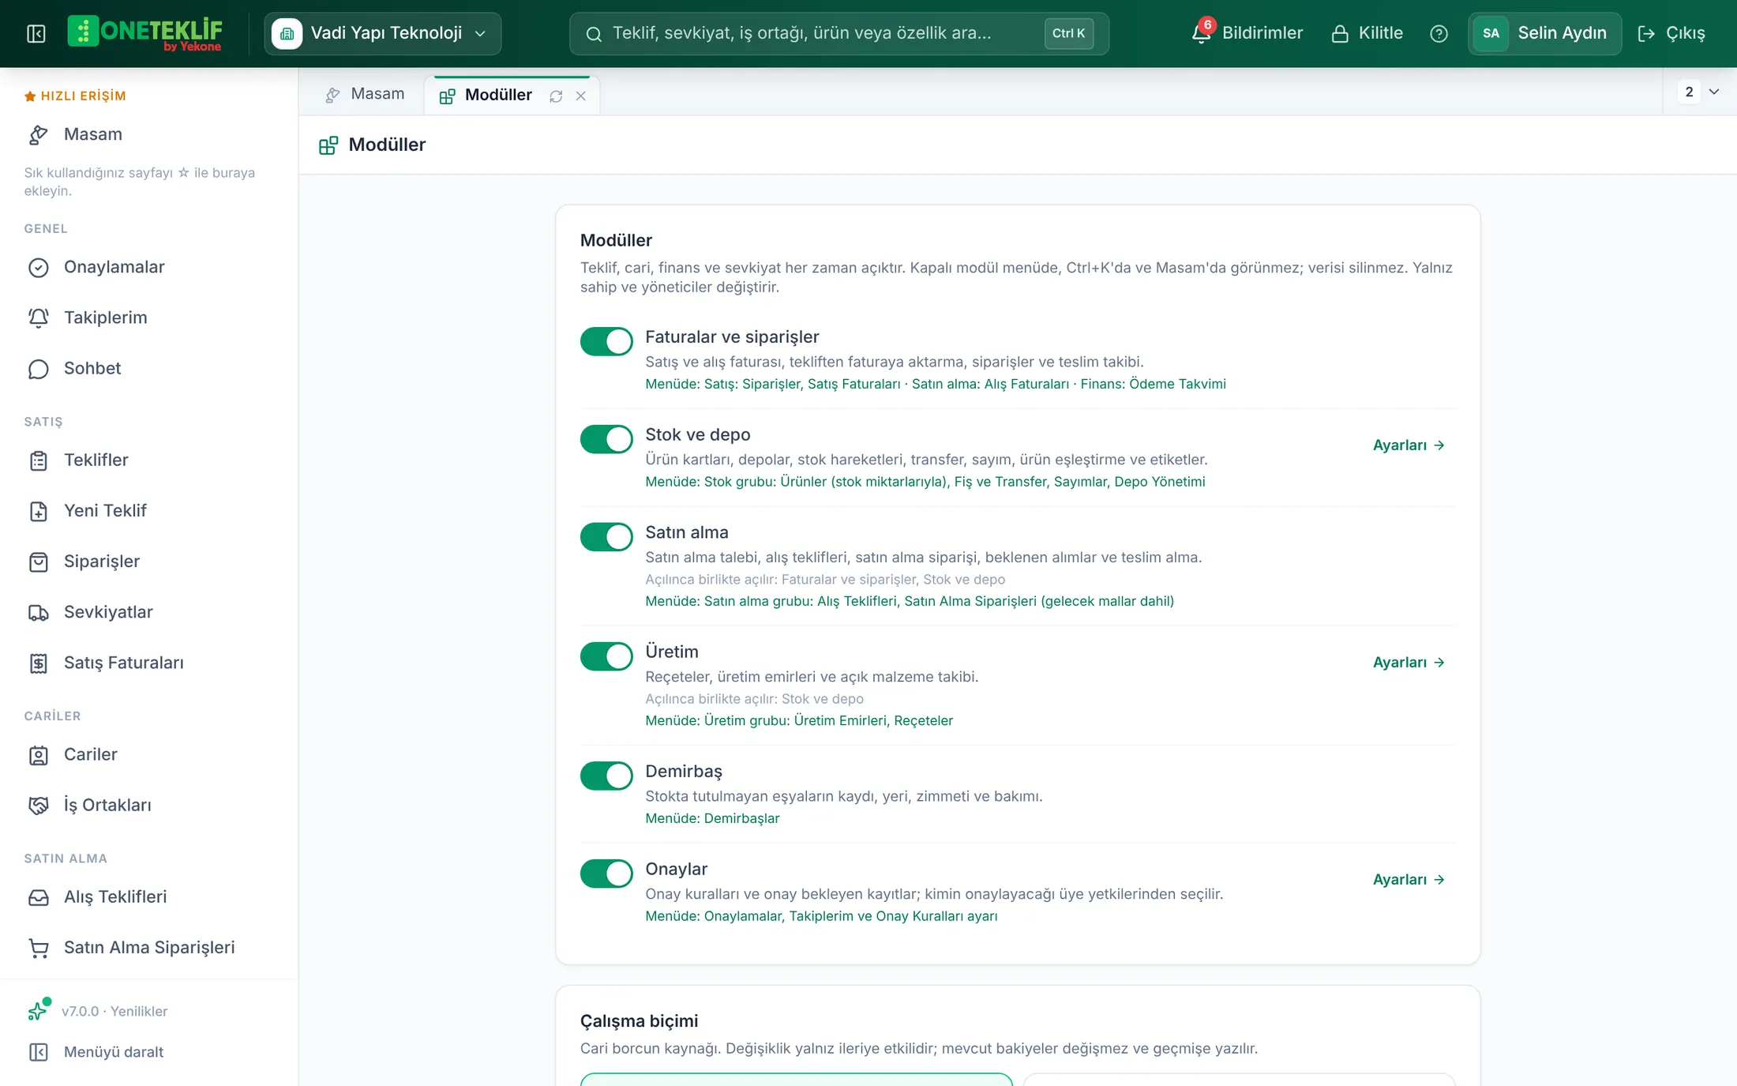Expand the open tabs count dropdown
The height and width of the screenshot is (1086, 1737).
[x=1700, y=92]
